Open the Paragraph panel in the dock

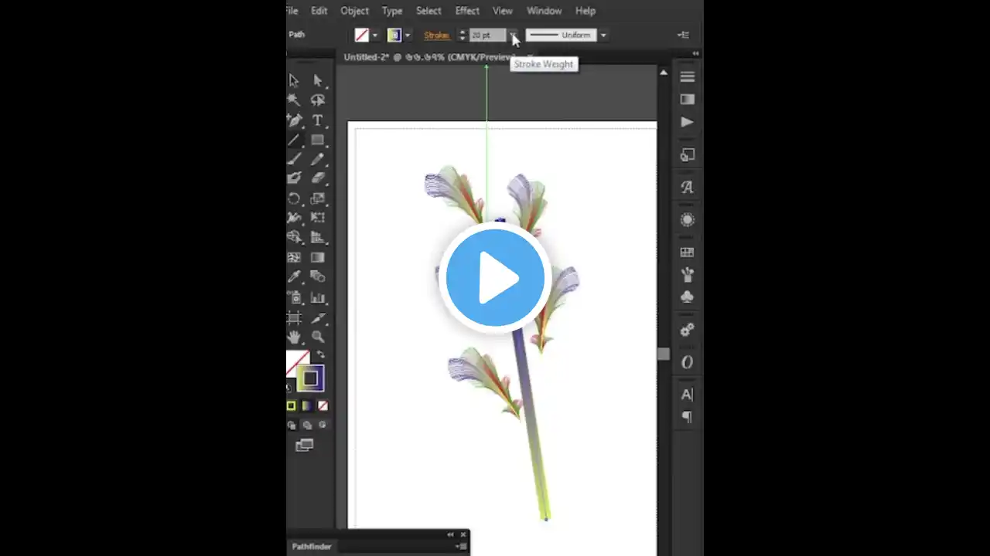click(687, 417)
